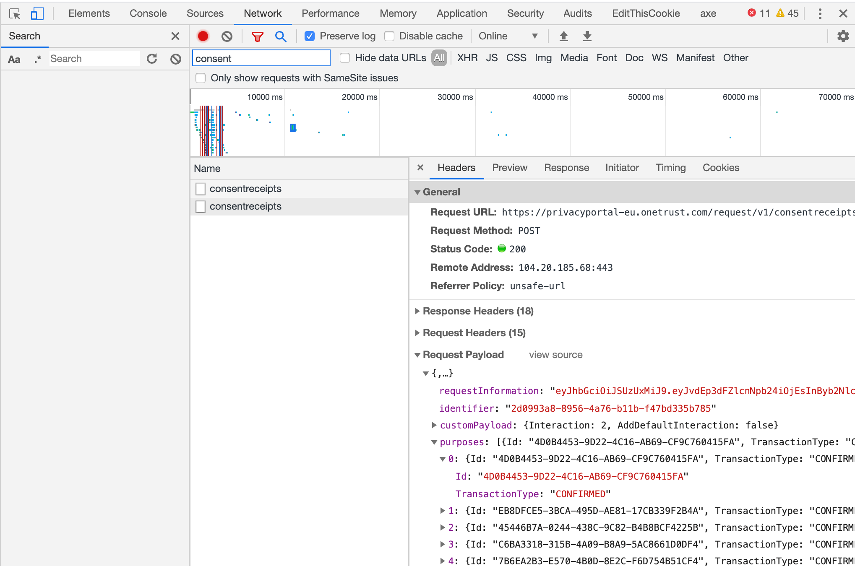Stop recording network log
Viewport: 855px width, 566px height.
click(x=203, y=36)
